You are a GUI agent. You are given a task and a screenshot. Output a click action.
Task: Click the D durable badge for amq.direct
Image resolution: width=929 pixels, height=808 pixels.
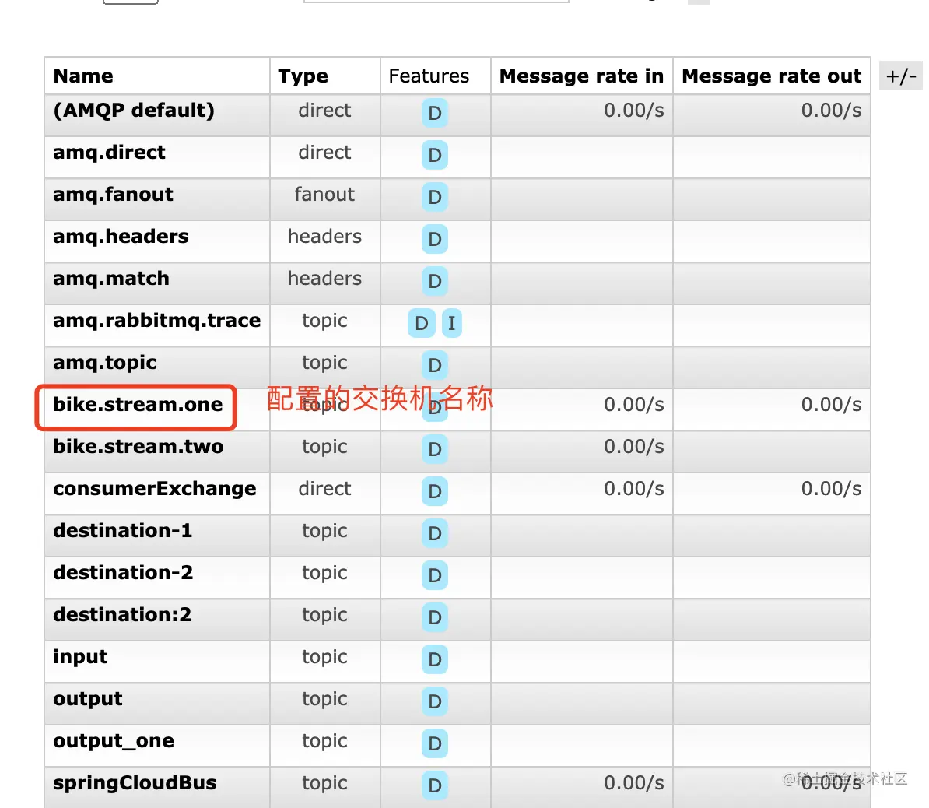coord(434,156)
